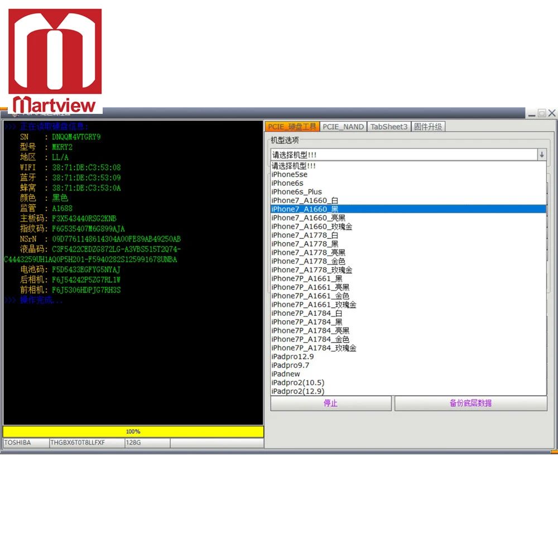Choose iPhone5se from the model list
Screen dimensions: 558x558
pyautogui.click(x=408, y=174)
